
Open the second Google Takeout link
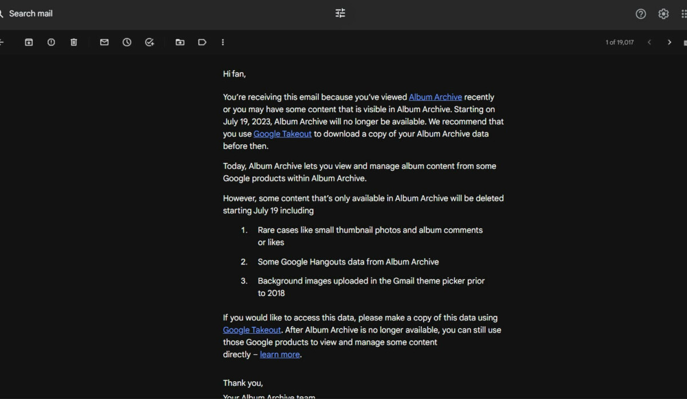pyautogui.click(x=252, y=330)
